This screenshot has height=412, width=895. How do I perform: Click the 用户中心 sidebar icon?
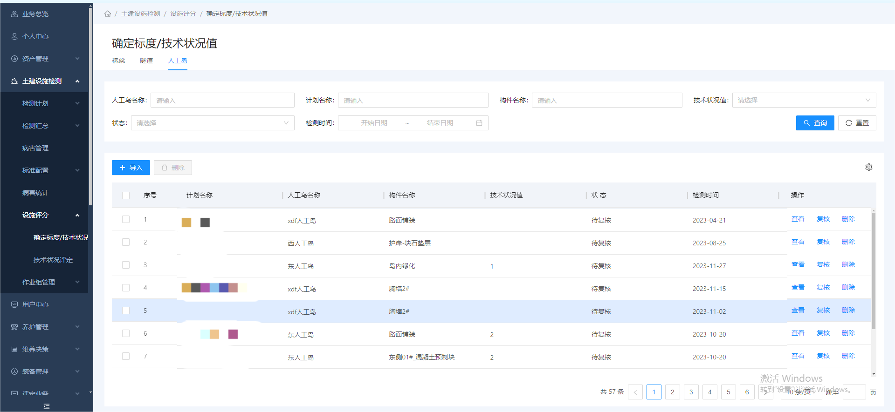point(14,304)
